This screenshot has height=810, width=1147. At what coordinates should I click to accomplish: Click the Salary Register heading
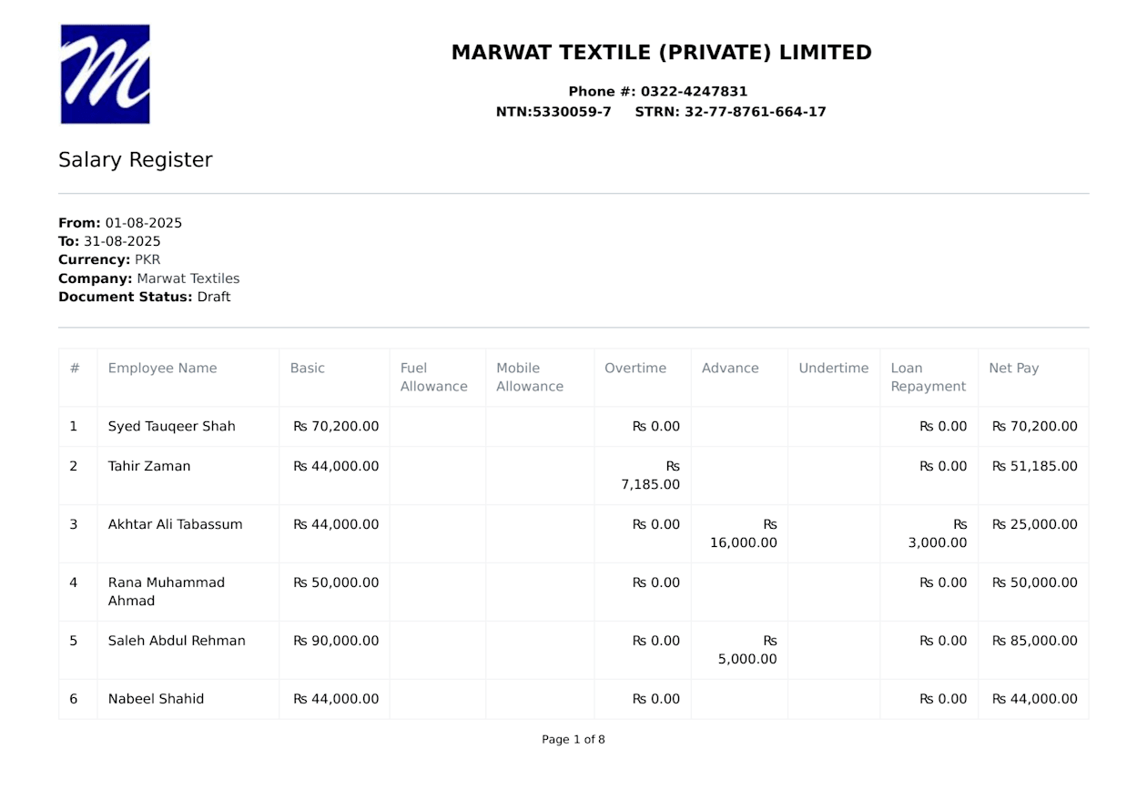coord(136,160)
